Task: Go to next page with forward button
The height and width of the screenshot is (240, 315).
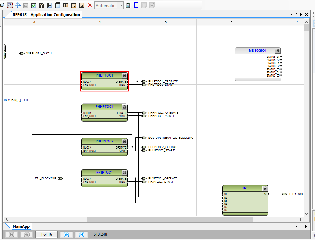Action: [66, 234]
